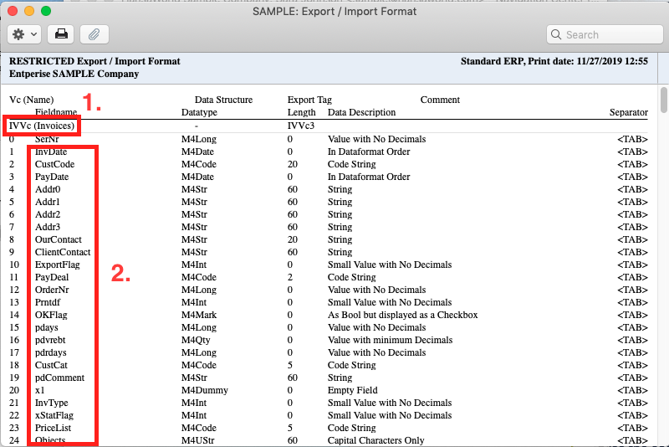Viewport: 669px width, 447px height.
Task: Close the report window with red button
Action: 13,12
